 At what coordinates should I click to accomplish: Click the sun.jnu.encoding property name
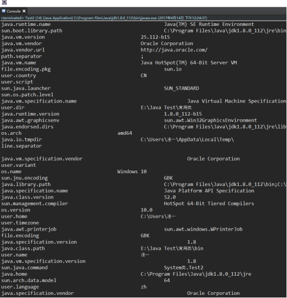point(24,178)
